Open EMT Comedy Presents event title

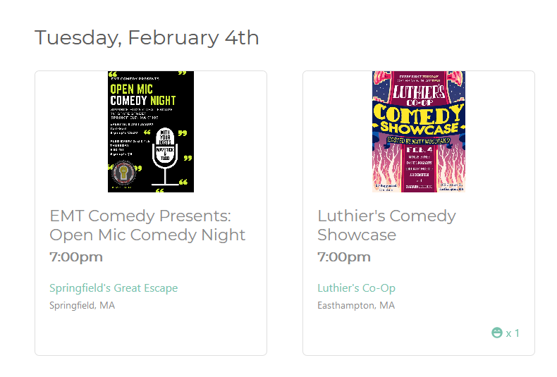pyautogui.click(x=147, y=225)
